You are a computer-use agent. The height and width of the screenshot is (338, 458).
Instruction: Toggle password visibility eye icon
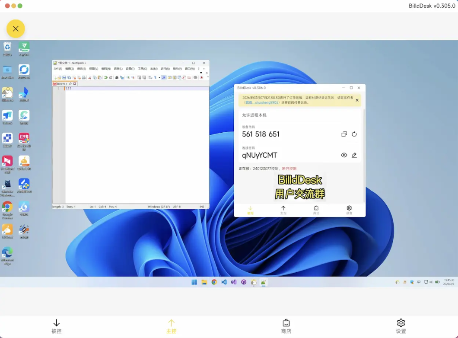tap(344, 155)
